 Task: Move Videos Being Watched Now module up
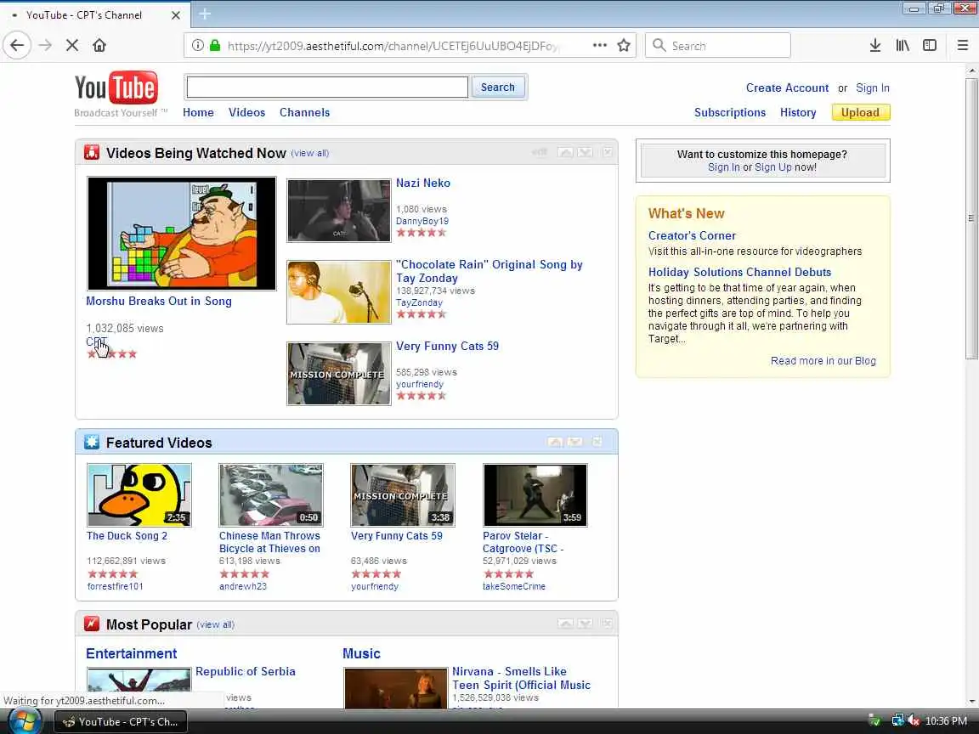click(566, 152)
